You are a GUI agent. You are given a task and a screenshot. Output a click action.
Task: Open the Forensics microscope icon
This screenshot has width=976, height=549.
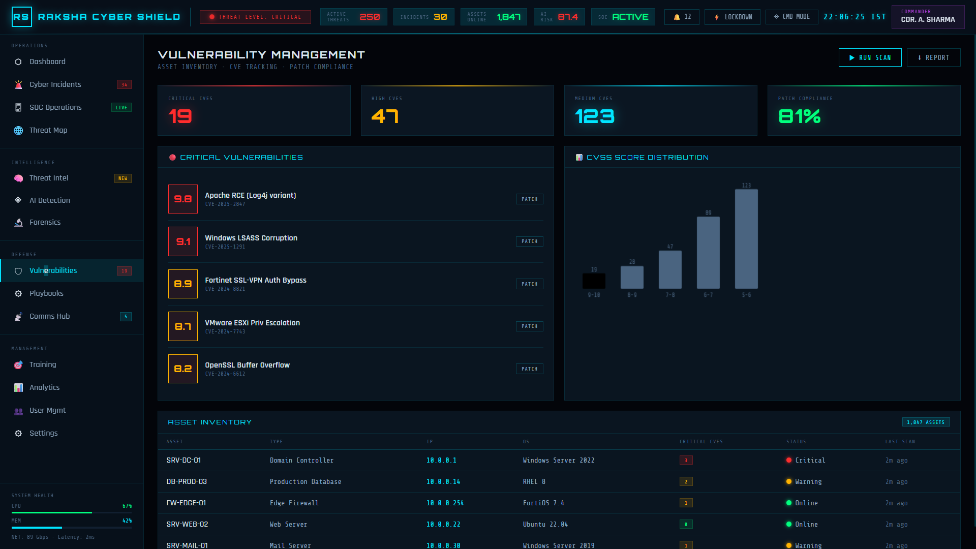pos(18,223)
